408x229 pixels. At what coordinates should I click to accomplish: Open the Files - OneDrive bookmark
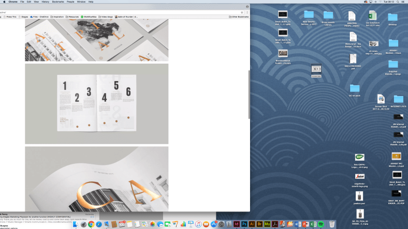(x=39, y=17)
